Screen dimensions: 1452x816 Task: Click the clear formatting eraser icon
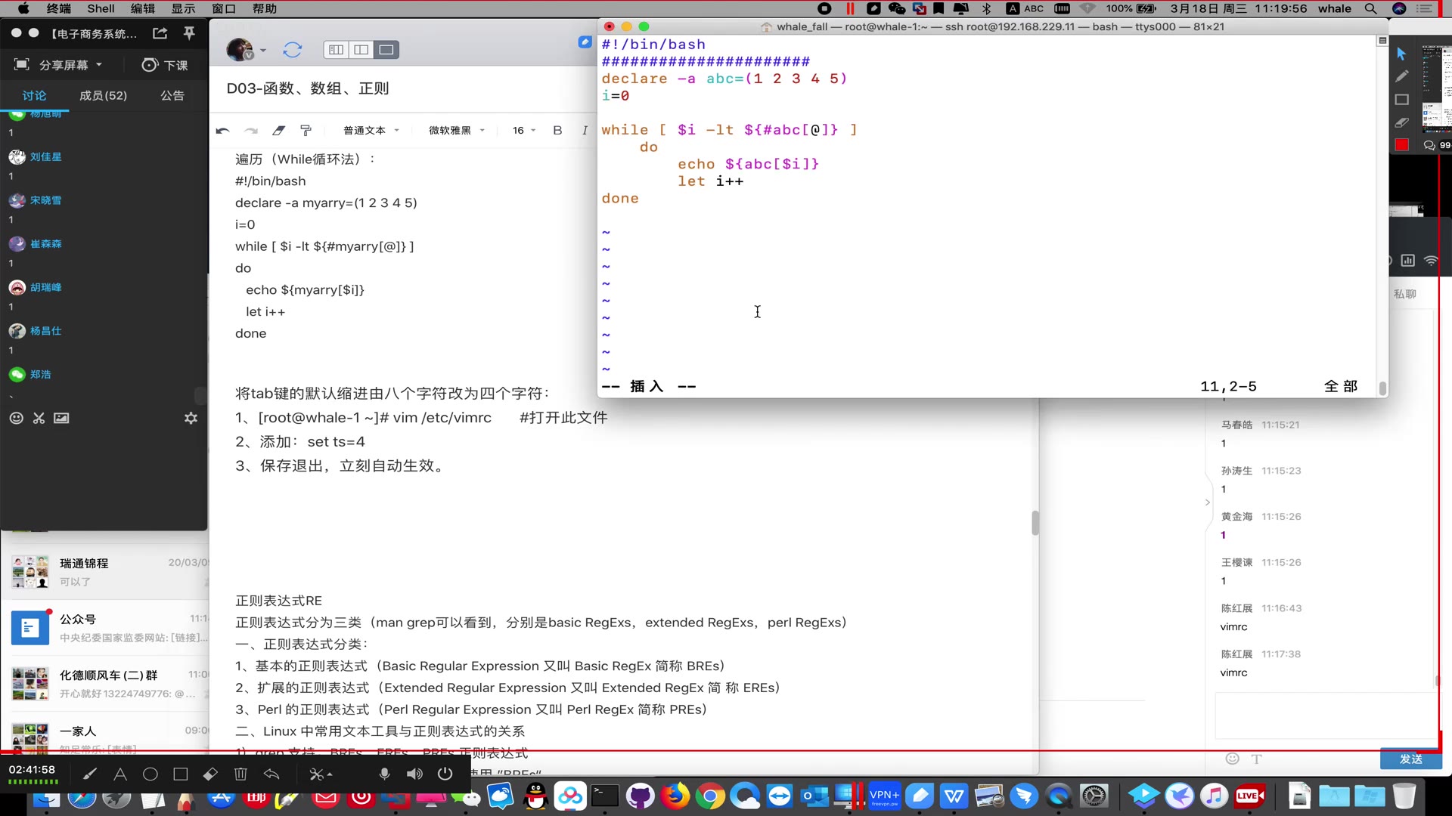pos(278,131)
